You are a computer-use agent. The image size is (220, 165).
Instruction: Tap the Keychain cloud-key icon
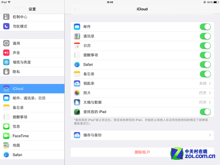click(77, 84)
